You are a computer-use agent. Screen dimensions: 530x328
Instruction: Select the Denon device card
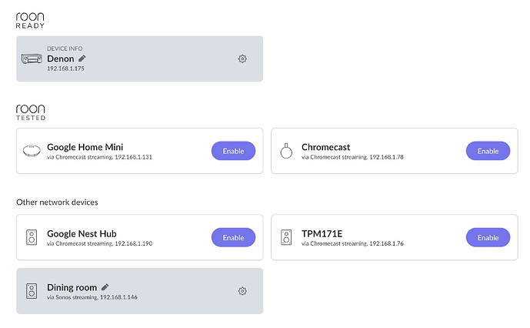tap(139, 59)
